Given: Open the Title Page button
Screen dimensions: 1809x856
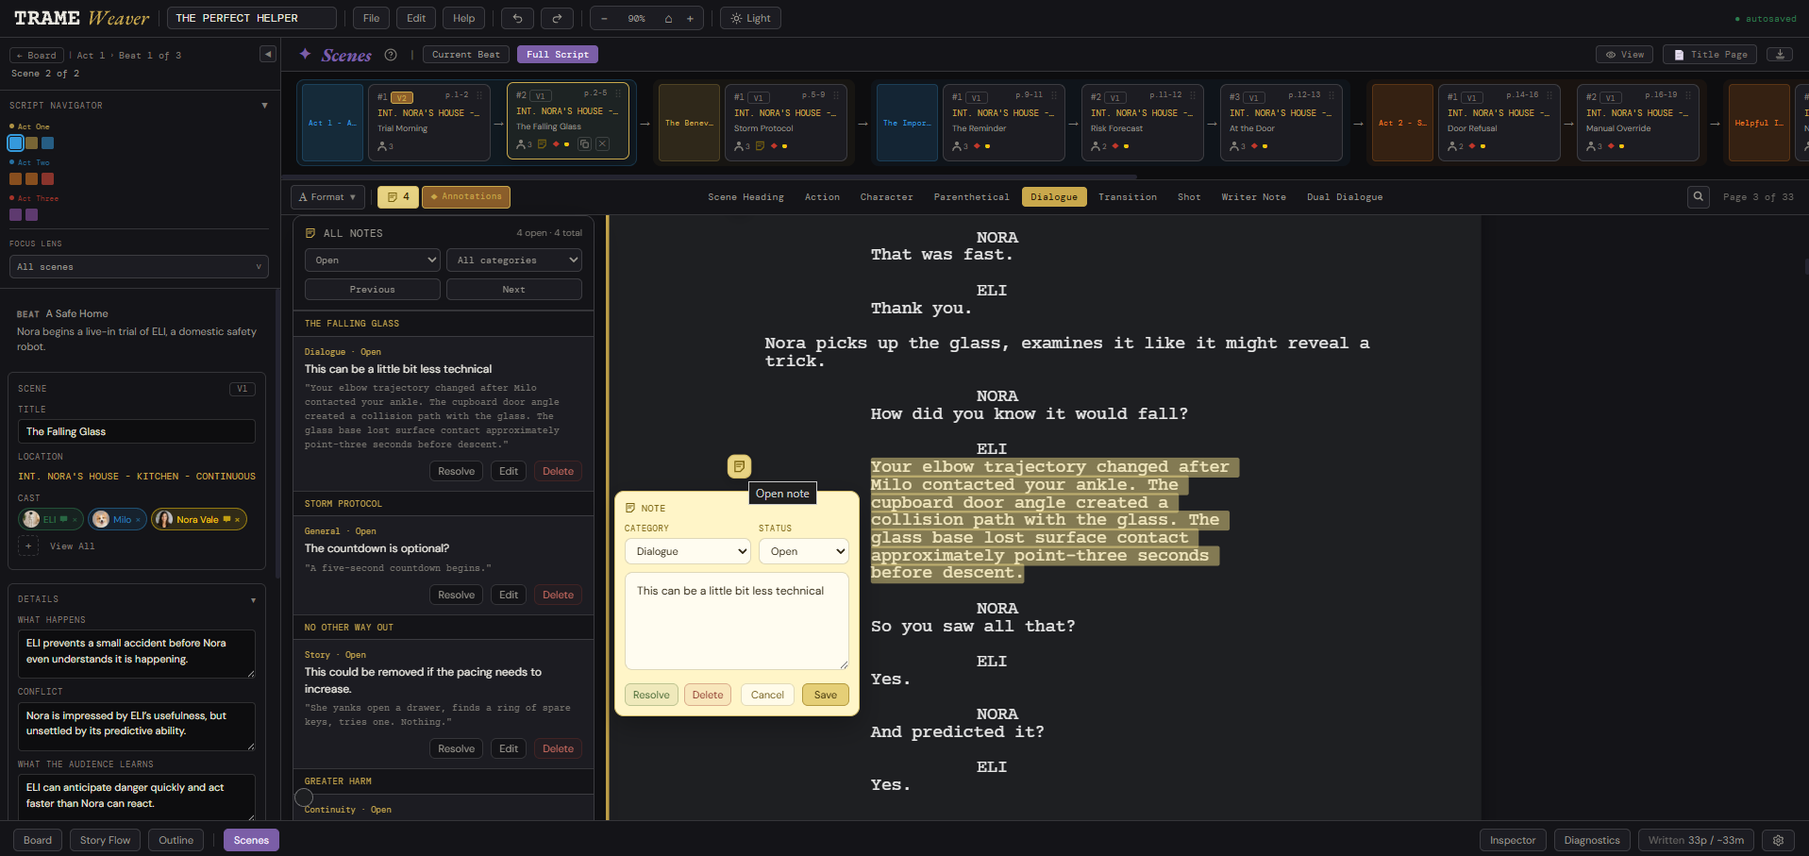Looking at the screenshot, I should (1710, 55).
